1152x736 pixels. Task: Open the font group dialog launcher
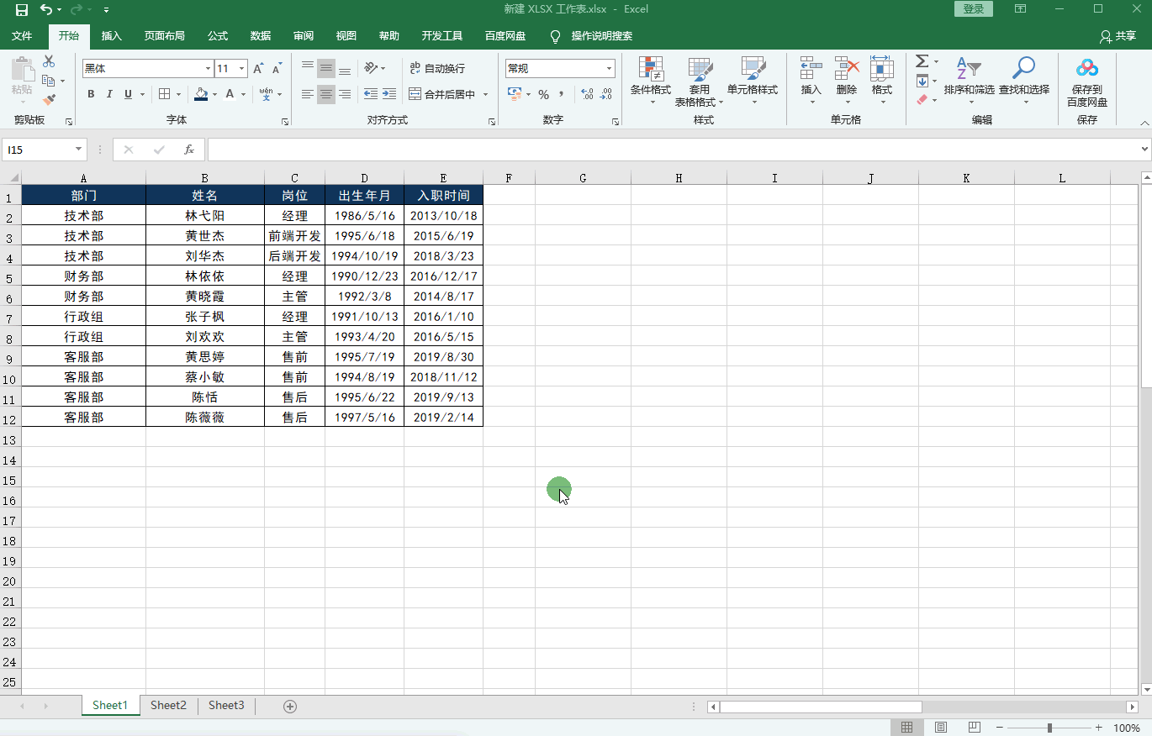285,122
